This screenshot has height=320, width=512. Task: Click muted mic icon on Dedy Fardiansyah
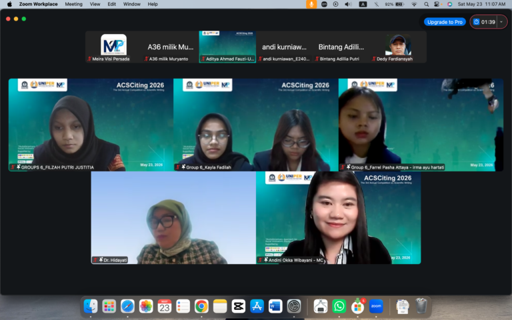[373, 59]
